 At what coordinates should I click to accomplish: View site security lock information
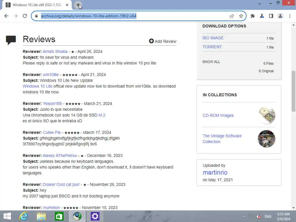(x=36, y=16)
